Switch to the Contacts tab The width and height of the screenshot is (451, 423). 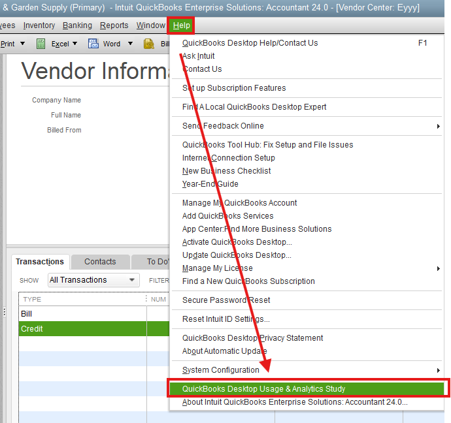tap(100, 262)
